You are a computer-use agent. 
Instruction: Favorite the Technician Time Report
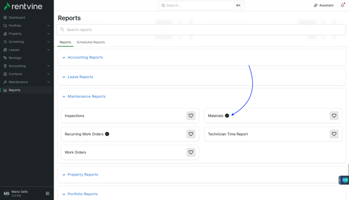[334, 134]
